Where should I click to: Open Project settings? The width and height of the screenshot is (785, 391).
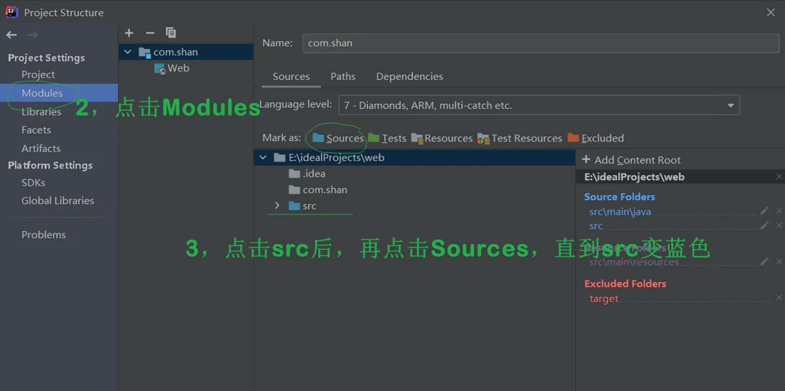[x=38, y=74]
